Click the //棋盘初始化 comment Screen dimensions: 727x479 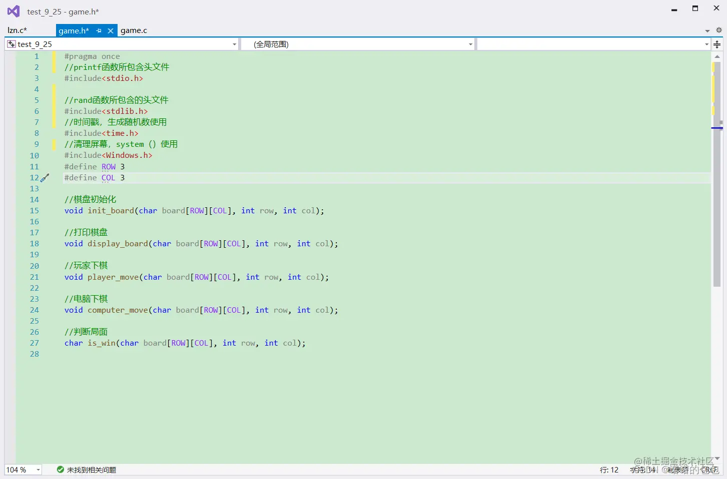(x=90, y=199)
